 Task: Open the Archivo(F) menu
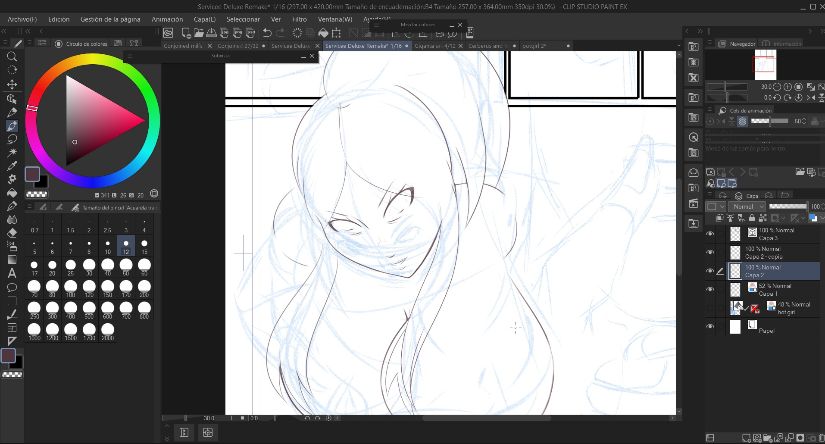22,19
